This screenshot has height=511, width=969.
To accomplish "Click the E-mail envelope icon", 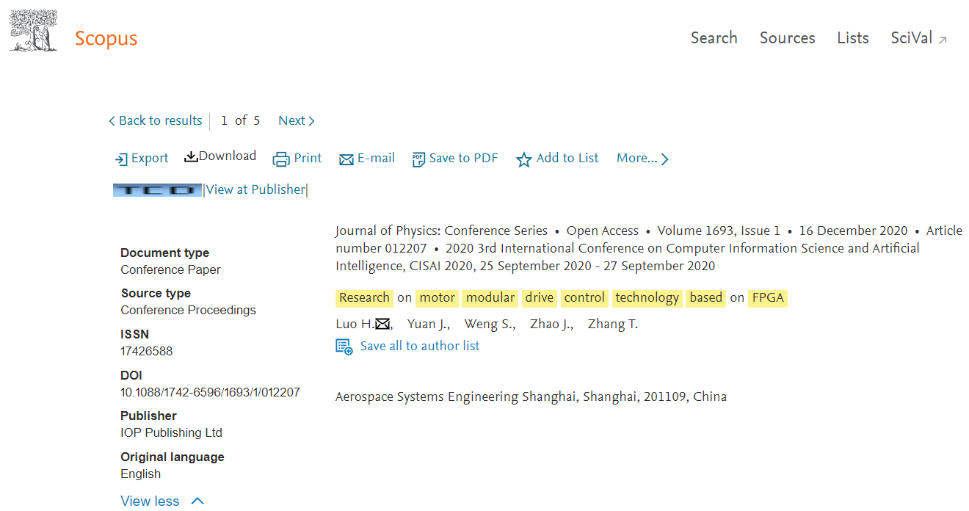I will (346, 159).
